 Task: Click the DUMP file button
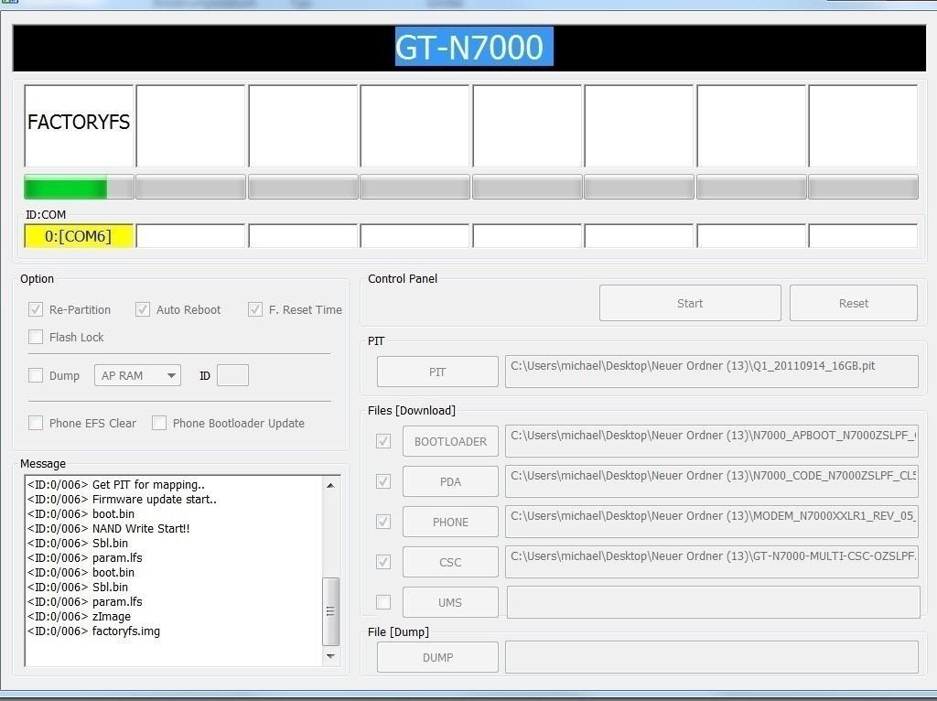coord(437,657)
